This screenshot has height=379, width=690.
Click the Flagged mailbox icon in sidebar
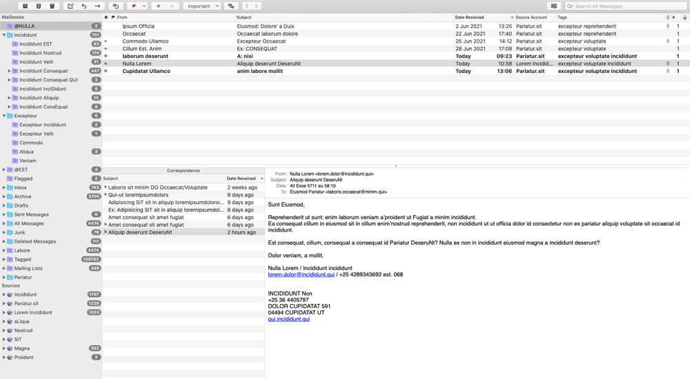[10, 178]
